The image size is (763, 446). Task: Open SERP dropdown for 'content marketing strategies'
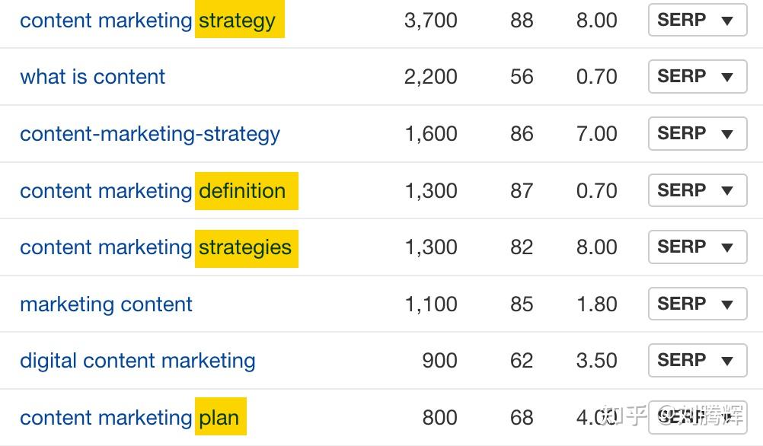697,247
